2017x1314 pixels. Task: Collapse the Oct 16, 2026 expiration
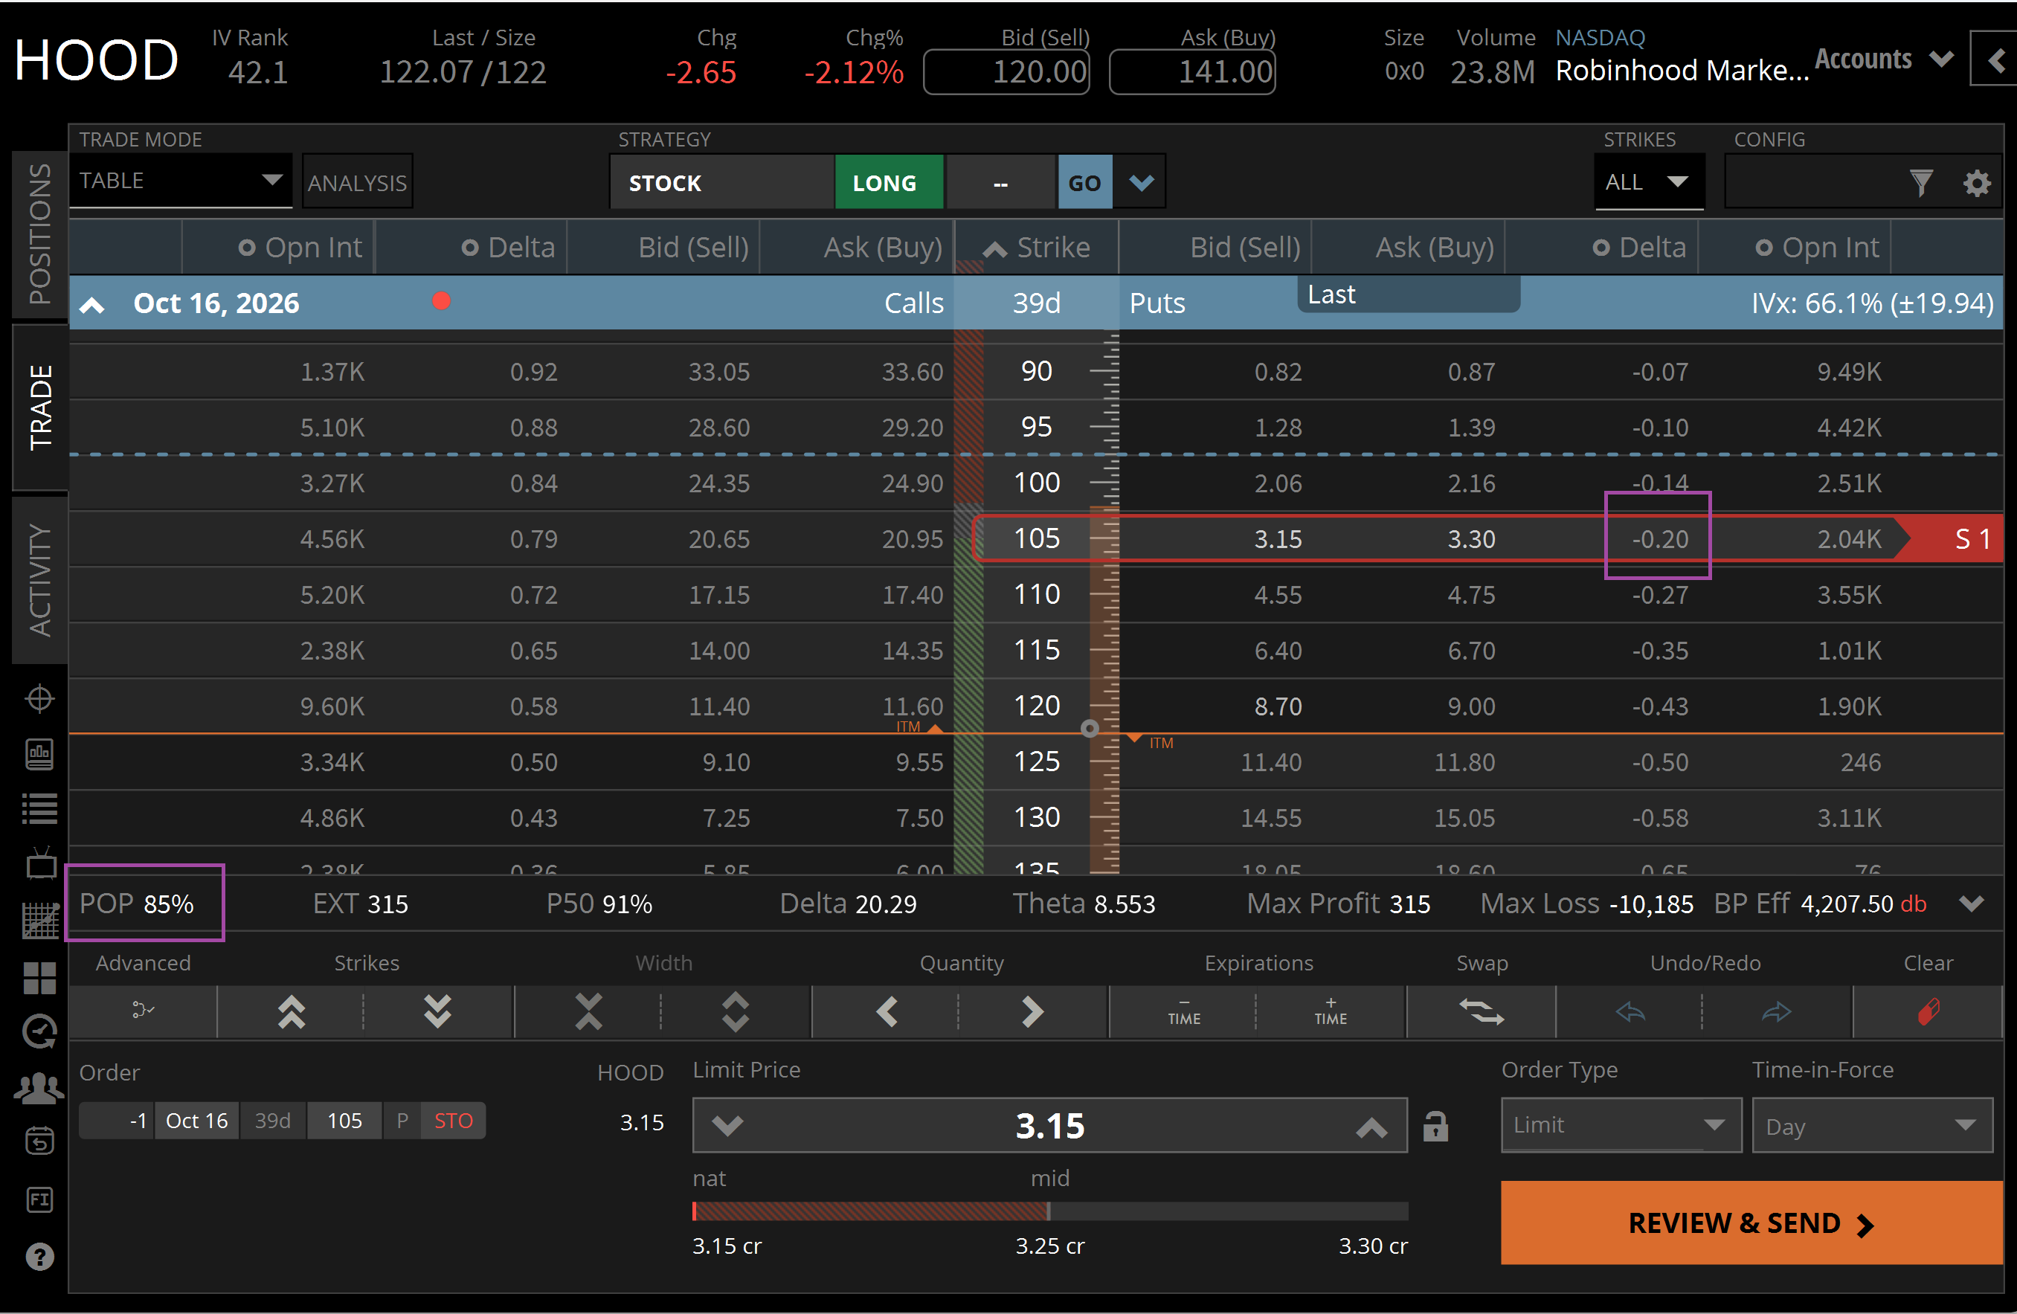point(91,305)
